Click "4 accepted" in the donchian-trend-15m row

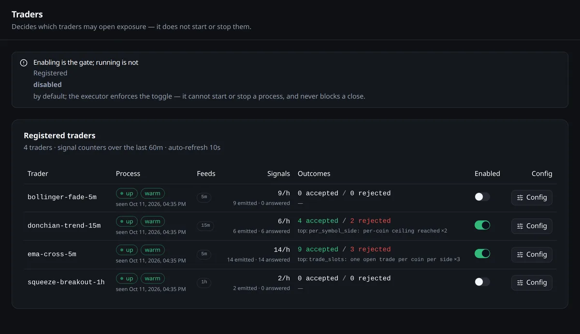318,221
